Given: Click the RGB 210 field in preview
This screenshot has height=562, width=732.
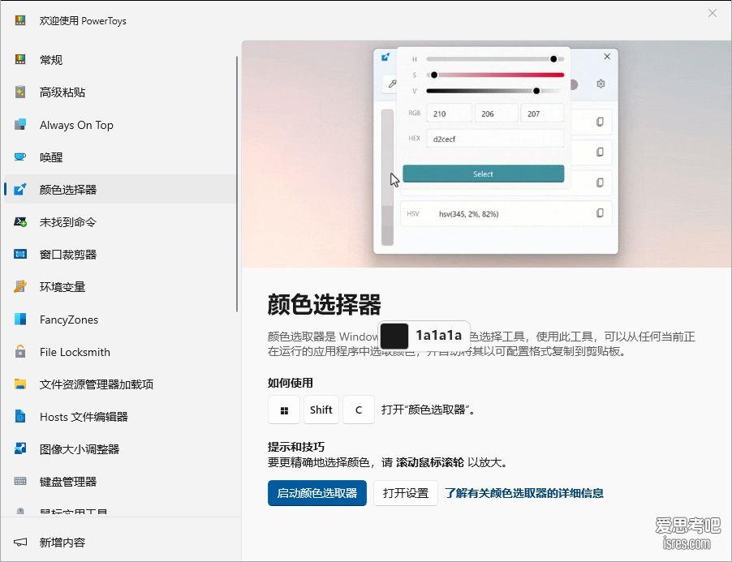Looking at the screenshot, I should (x=449, y=114).
